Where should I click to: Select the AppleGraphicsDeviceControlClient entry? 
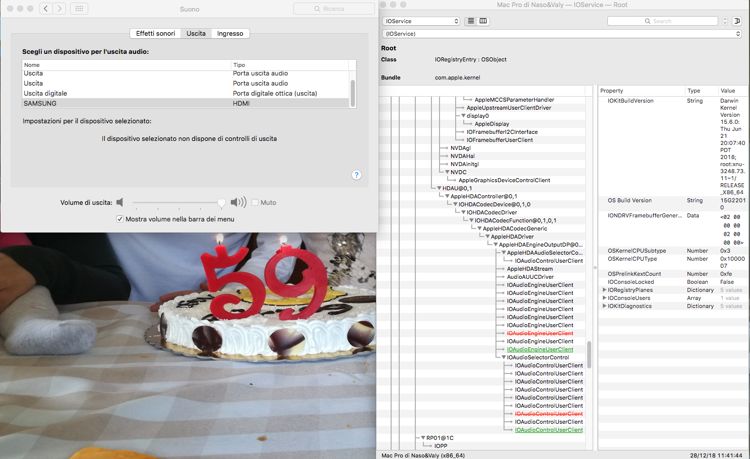[x=504, y=180]
